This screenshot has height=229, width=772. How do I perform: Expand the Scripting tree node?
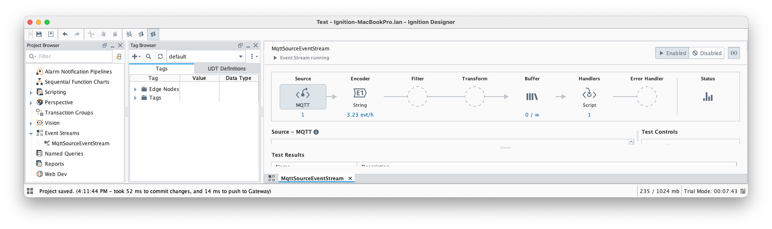click(31, 92)
